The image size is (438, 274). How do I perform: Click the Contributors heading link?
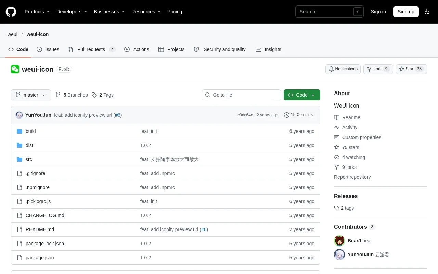tap(355, 227)
